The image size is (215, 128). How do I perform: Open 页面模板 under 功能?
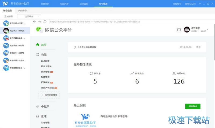coord(45,82)
